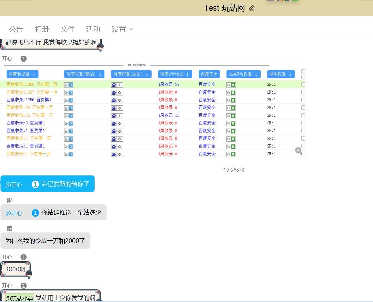Switch to the 文件 tab

coord(67,29)
